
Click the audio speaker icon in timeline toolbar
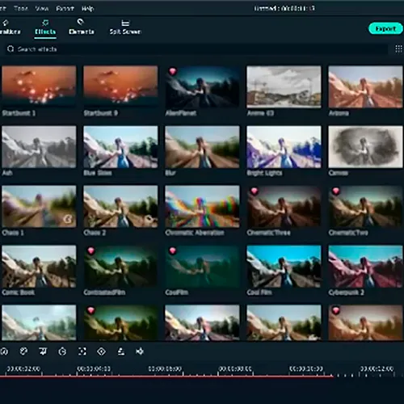(140, 351)
